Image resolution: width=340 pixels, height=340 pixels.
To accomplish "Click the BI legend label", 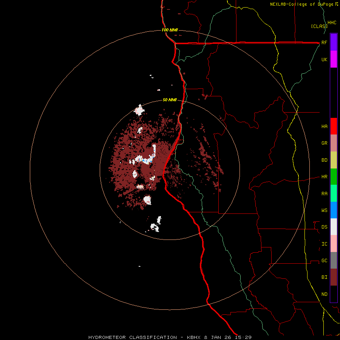I will [x=324, y=277].
